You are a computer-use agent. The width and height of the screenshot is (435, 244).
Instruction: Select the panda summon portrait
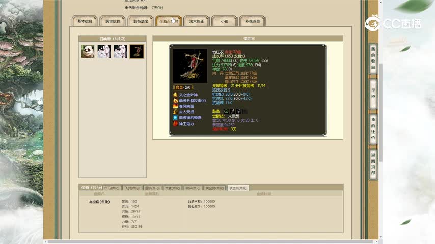(88, 51)
